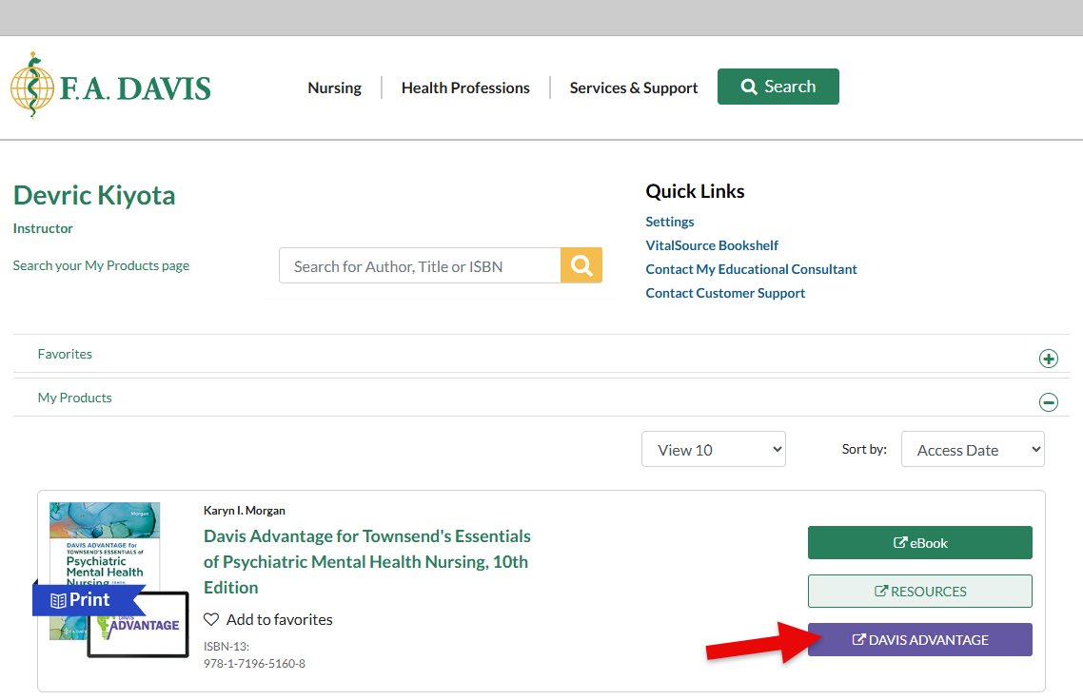The width and height of the screenshot is (1083, 700).
Task: Open the VitalSource Bookshelf link
Action: click(712, 245)
